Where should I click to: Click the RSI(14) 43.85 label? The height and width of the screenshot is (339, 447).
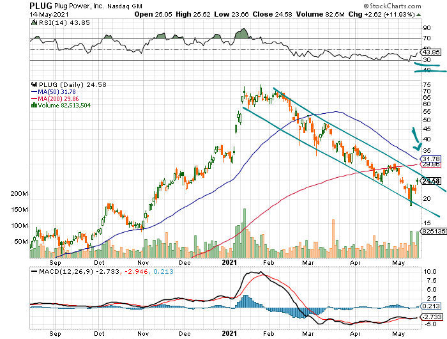64,22
